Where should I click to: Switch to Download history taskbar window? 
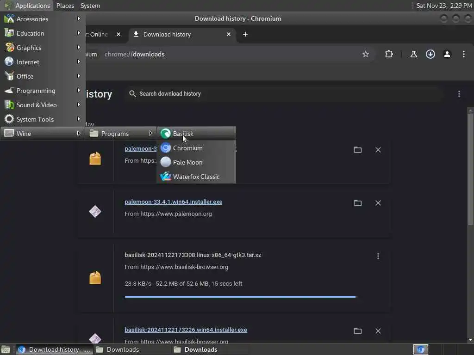click(x=55, y=349)
